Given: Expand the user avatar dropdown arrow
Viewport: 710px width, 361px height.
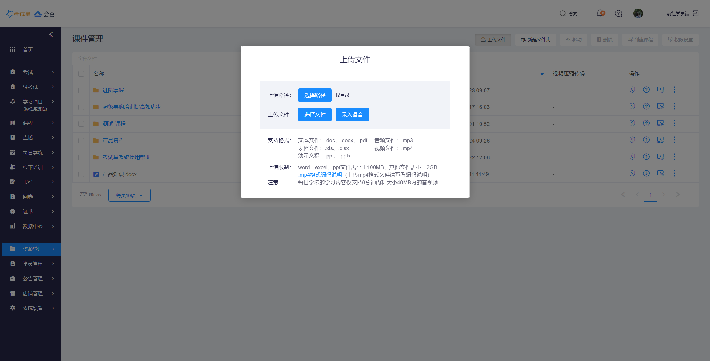Looking at the screenshot, I should [649, 13].
